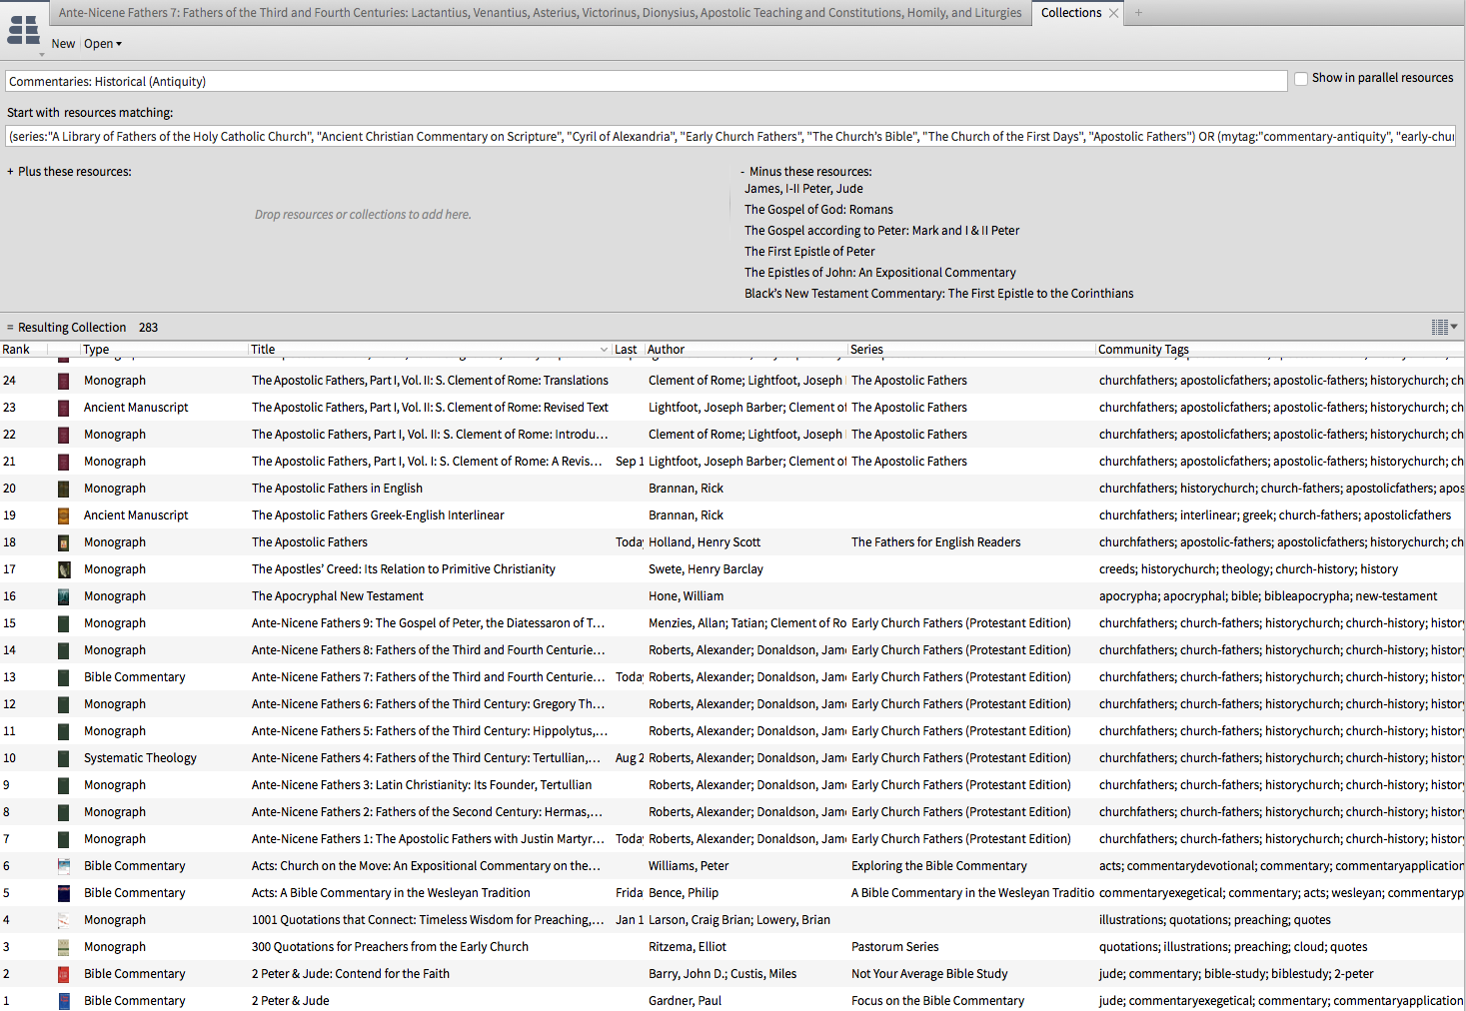The image size is (1466, 1011).
Task: Sort by Last column header
Action: point(626,350)
